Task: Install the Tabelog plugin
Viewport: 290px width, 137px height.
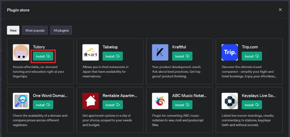Action: pyautogui.click(x=113, y=56)
